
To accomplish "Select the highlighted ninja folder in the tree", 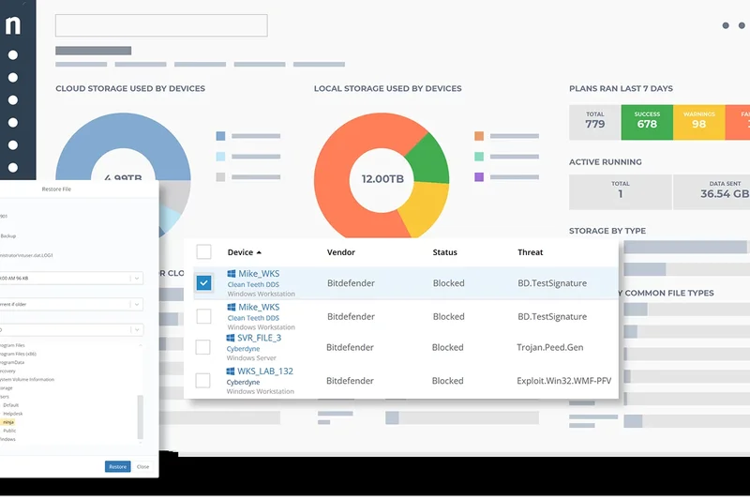I will click(9, 422).
